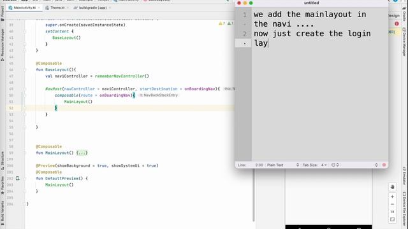Viewport: 408px width, 229px height.
Task: Click the startDestination parameter name
Action: tap(159, 89)
